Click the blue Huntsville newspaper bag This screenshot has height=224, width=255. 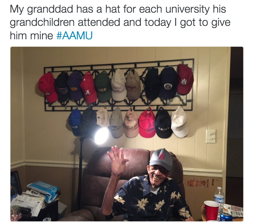click(x=43, y=191)
